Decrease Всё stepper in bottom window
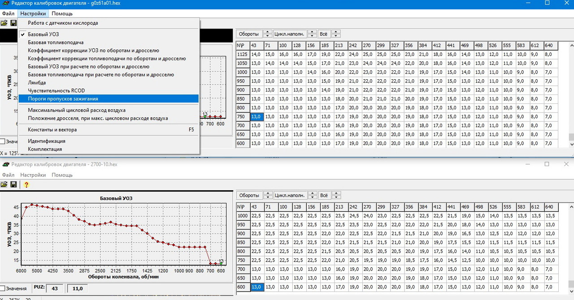Viewport: 574px width, 300px height. (336, 197)
